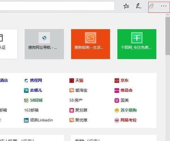
Task: Click the LinkedIn in logo icon
Action: coord(26,120)
